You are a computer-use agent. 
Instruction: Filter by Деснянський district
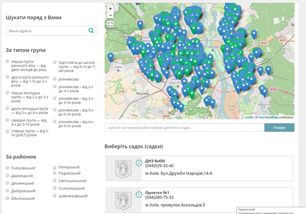[x=7, y=183]
